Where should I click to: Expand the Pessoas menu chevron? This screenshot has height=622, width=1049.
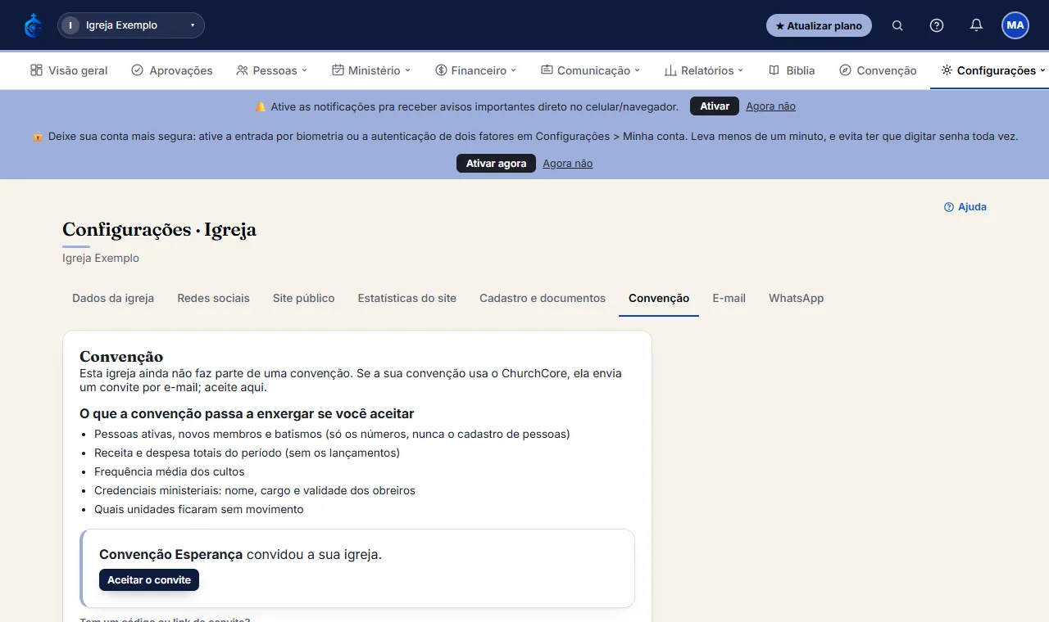point(304,70)
